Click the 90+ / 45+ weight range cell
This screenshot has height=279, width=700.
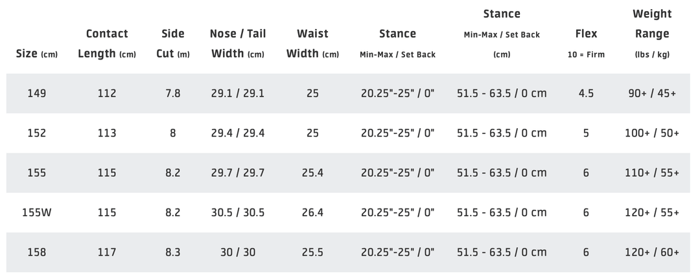(652, 93)
